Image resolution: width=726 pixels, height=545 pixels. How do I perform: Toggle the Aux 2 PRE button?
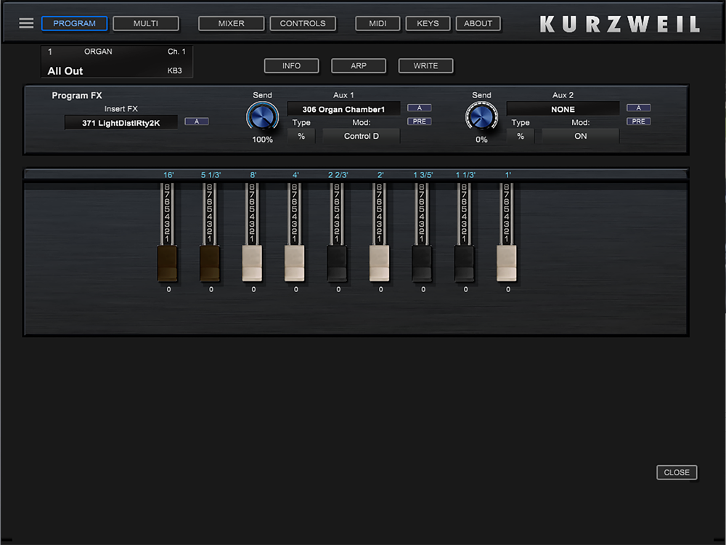638,121
